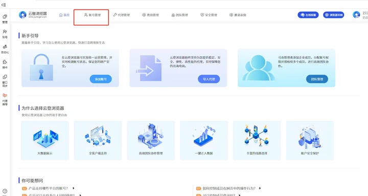The image size is (368, 196).
Task: Click the padlock illustration in the first card
Action: click(41, 68)
